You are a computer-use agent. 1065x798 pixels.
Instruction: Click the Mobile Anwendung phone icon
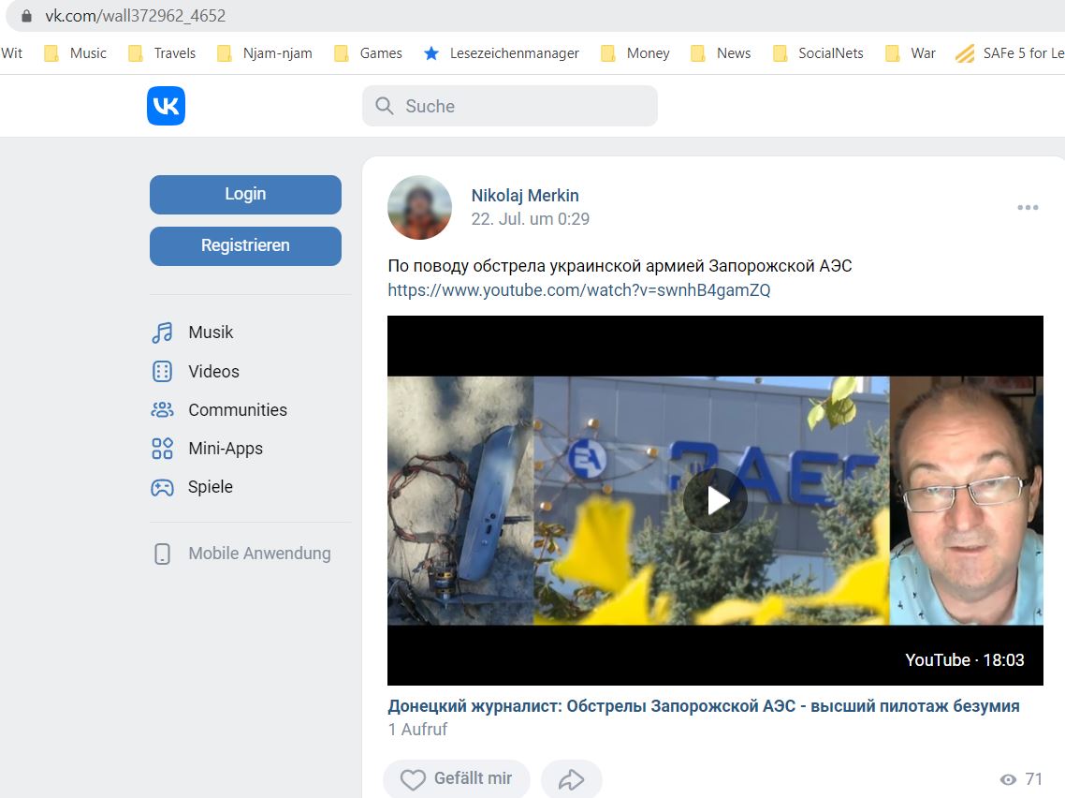[x=162, y=554]
